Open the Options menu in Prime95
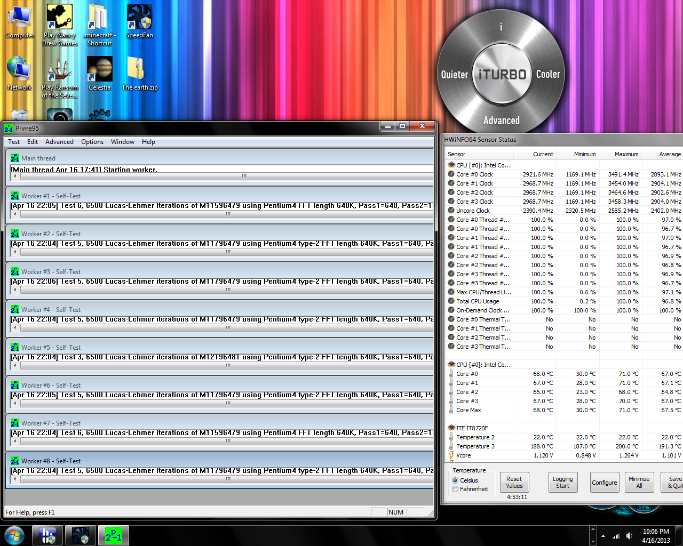Viewport: 683px width, 546px height. pos(92,142)
